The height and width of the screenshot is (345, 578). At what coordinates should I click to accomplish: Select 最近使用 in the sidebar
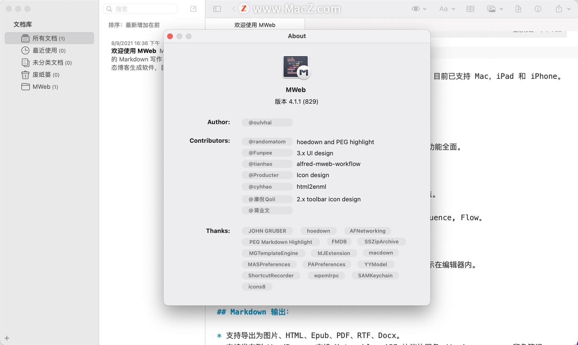click(x=49, y=50)
